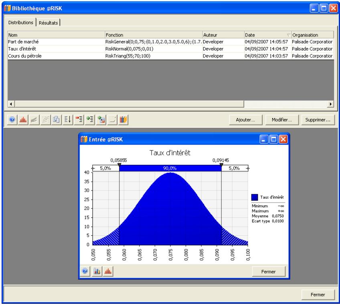
Task: Click the multicolor chart icon in Entrée @RISK window
Action: (x=97, y=271)
